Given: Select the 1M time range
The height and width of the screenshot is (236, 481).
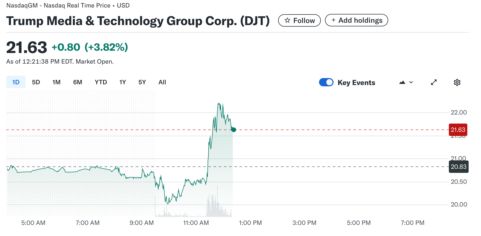Looking at the screenshot, I should [x=56, y=82].
